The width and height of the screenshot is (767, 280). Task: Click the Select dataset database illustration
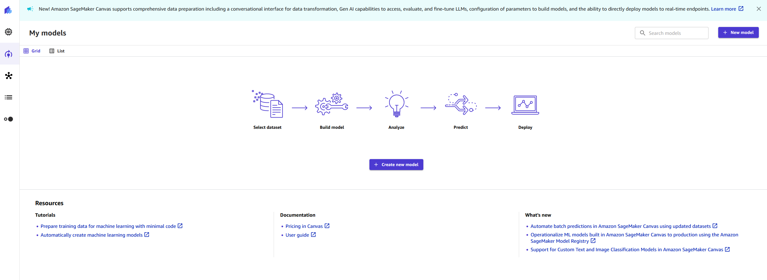coord(268,104)
